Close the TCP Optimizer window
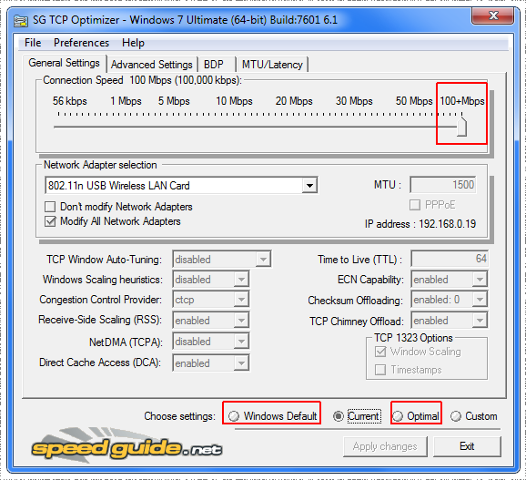The image size is (526, 480). coord(492,15)
